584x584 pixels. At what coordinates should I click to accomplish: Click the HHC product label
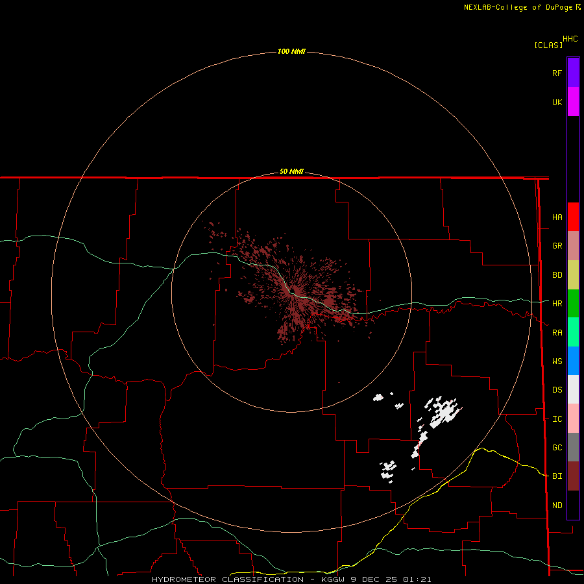click(x=570, y=39)
